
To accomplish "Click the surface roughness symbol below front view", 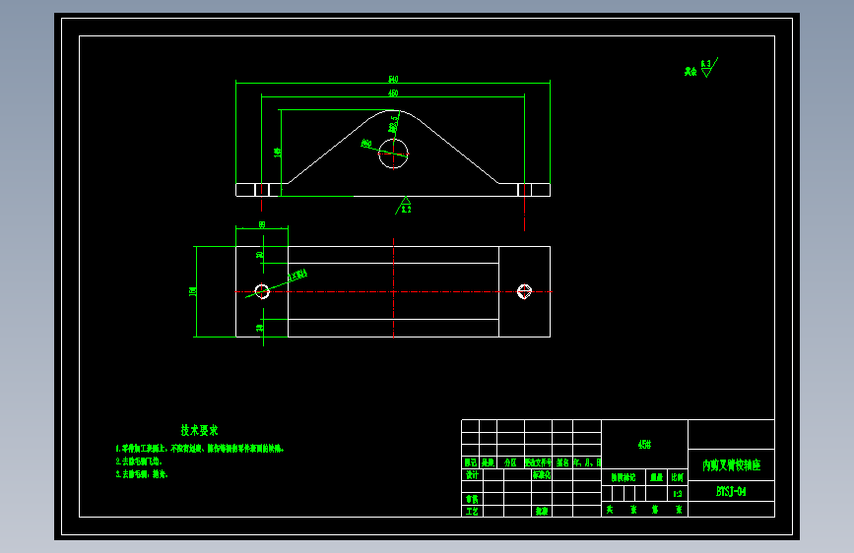I will click(x=404, y=206).
